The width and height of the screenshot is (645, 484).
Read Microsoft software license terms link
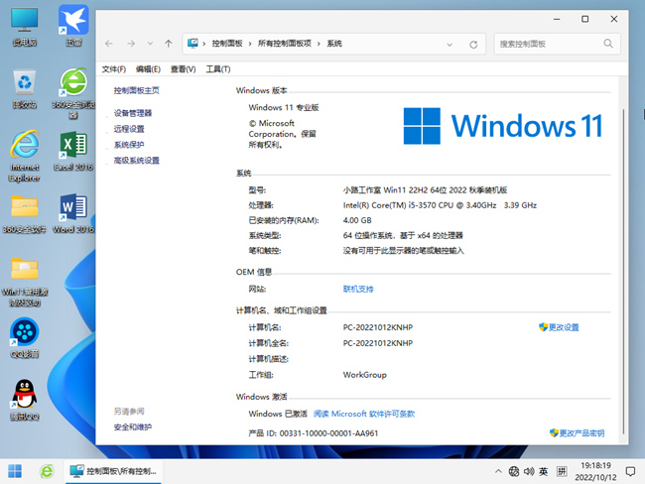pos(364,414)
